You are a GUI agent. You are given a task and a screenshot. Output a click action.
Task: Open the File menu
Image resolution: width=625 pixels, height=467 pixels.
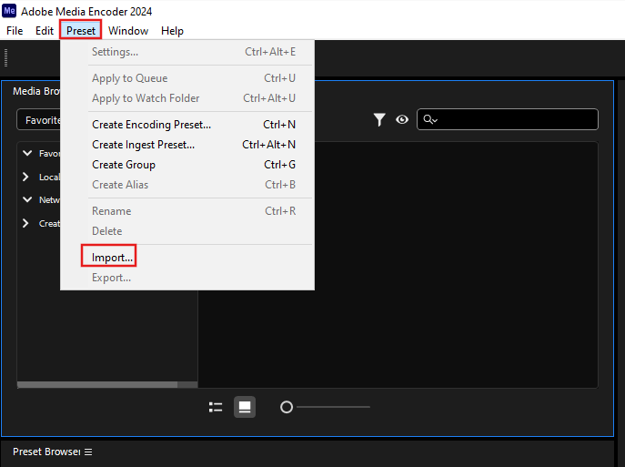(15, 30)
